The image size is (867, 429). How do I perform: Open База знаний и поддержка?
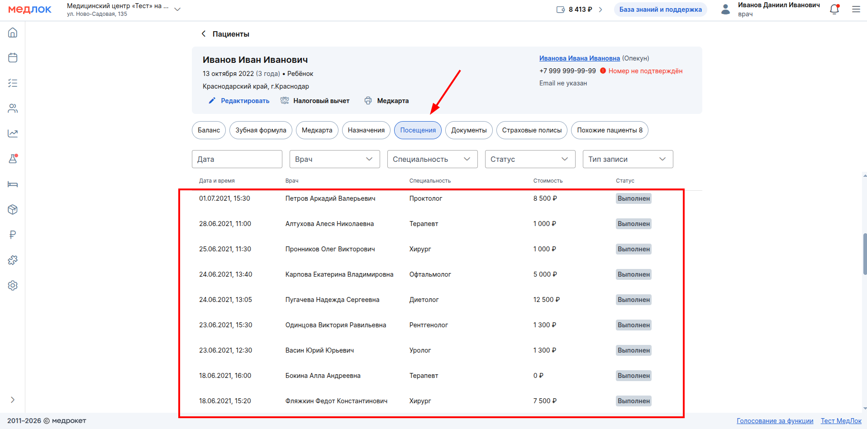tap(660, 9)
